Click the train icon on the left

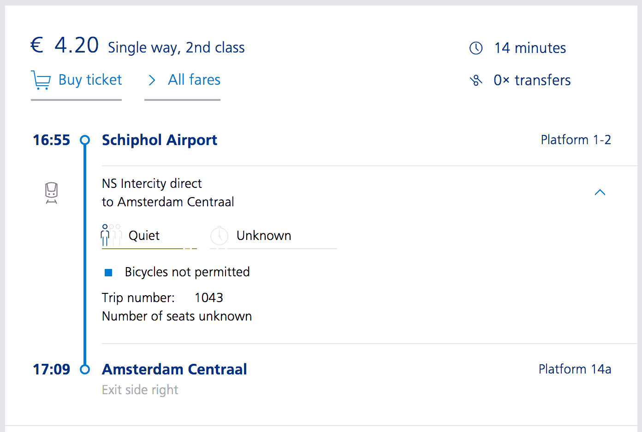[51, 193]
